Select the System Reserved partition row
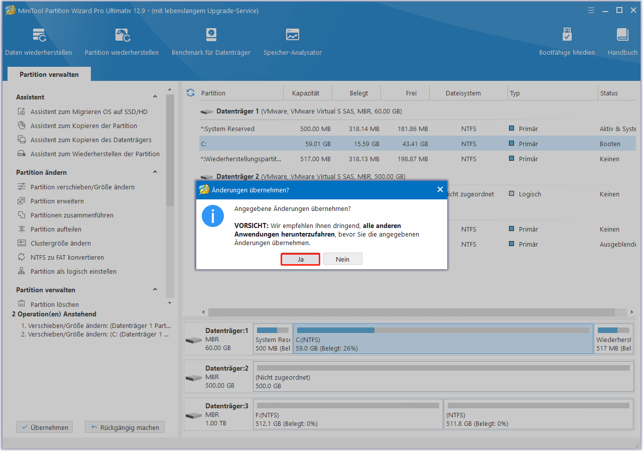Image resolution: width=643 pixels, height=451 pixels. [419, 129]
